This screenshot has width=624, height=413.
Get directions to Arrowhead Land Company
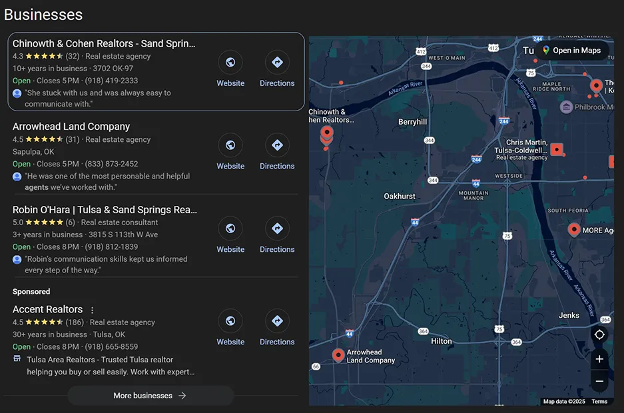(277, 145)
